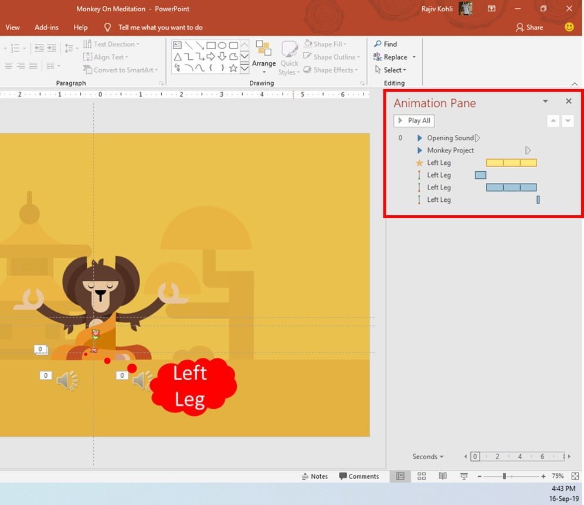The height and width of the screenshot is (505, 584).
Task: Apply Center paragraph alignment
Action: (9, 66)
